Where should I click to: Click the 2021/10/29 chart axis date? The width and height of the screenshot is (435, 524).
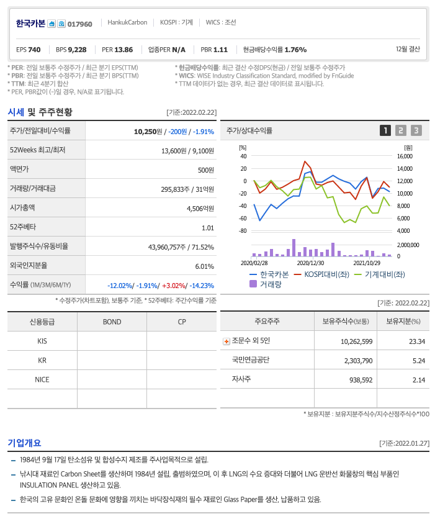pos(367,263)
